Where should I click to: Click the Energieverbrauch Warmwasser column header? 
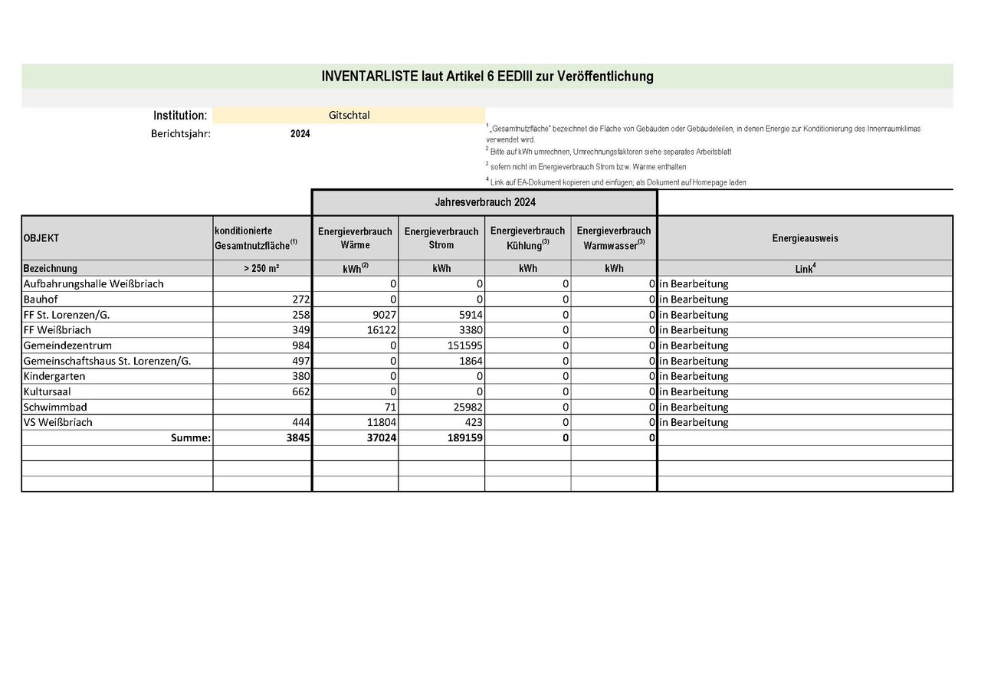pos(614,238)
